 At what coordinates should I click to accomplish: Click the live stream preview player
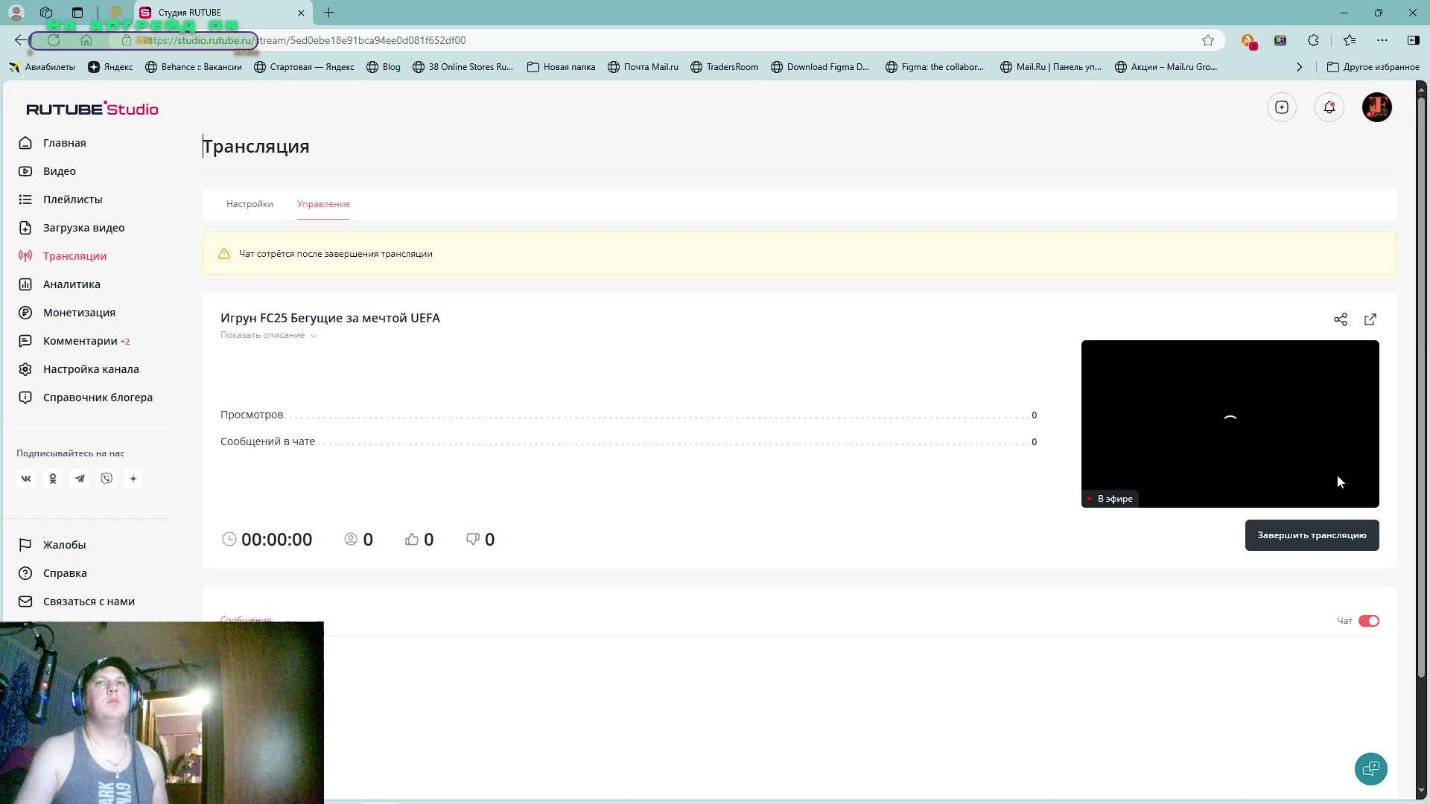(x=1229, y=423)
